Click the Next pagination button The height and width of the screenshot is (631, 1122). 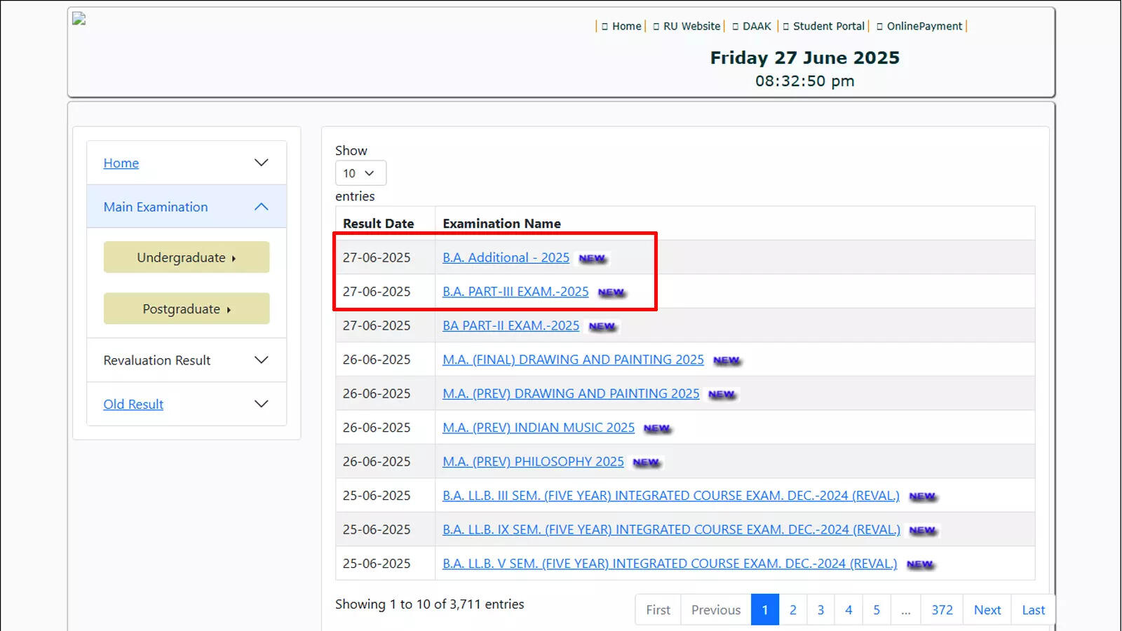point(987,610)
